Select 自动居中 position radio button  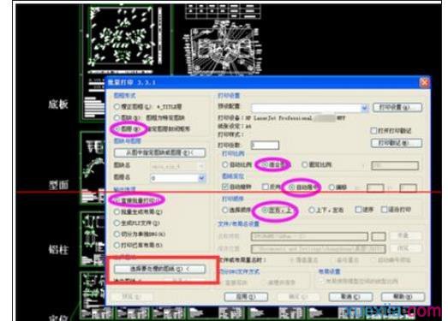coord(292,187)
